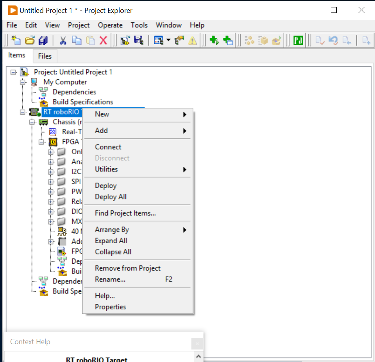Select Remove from Project in the context menu

click(x=128, y=268)
